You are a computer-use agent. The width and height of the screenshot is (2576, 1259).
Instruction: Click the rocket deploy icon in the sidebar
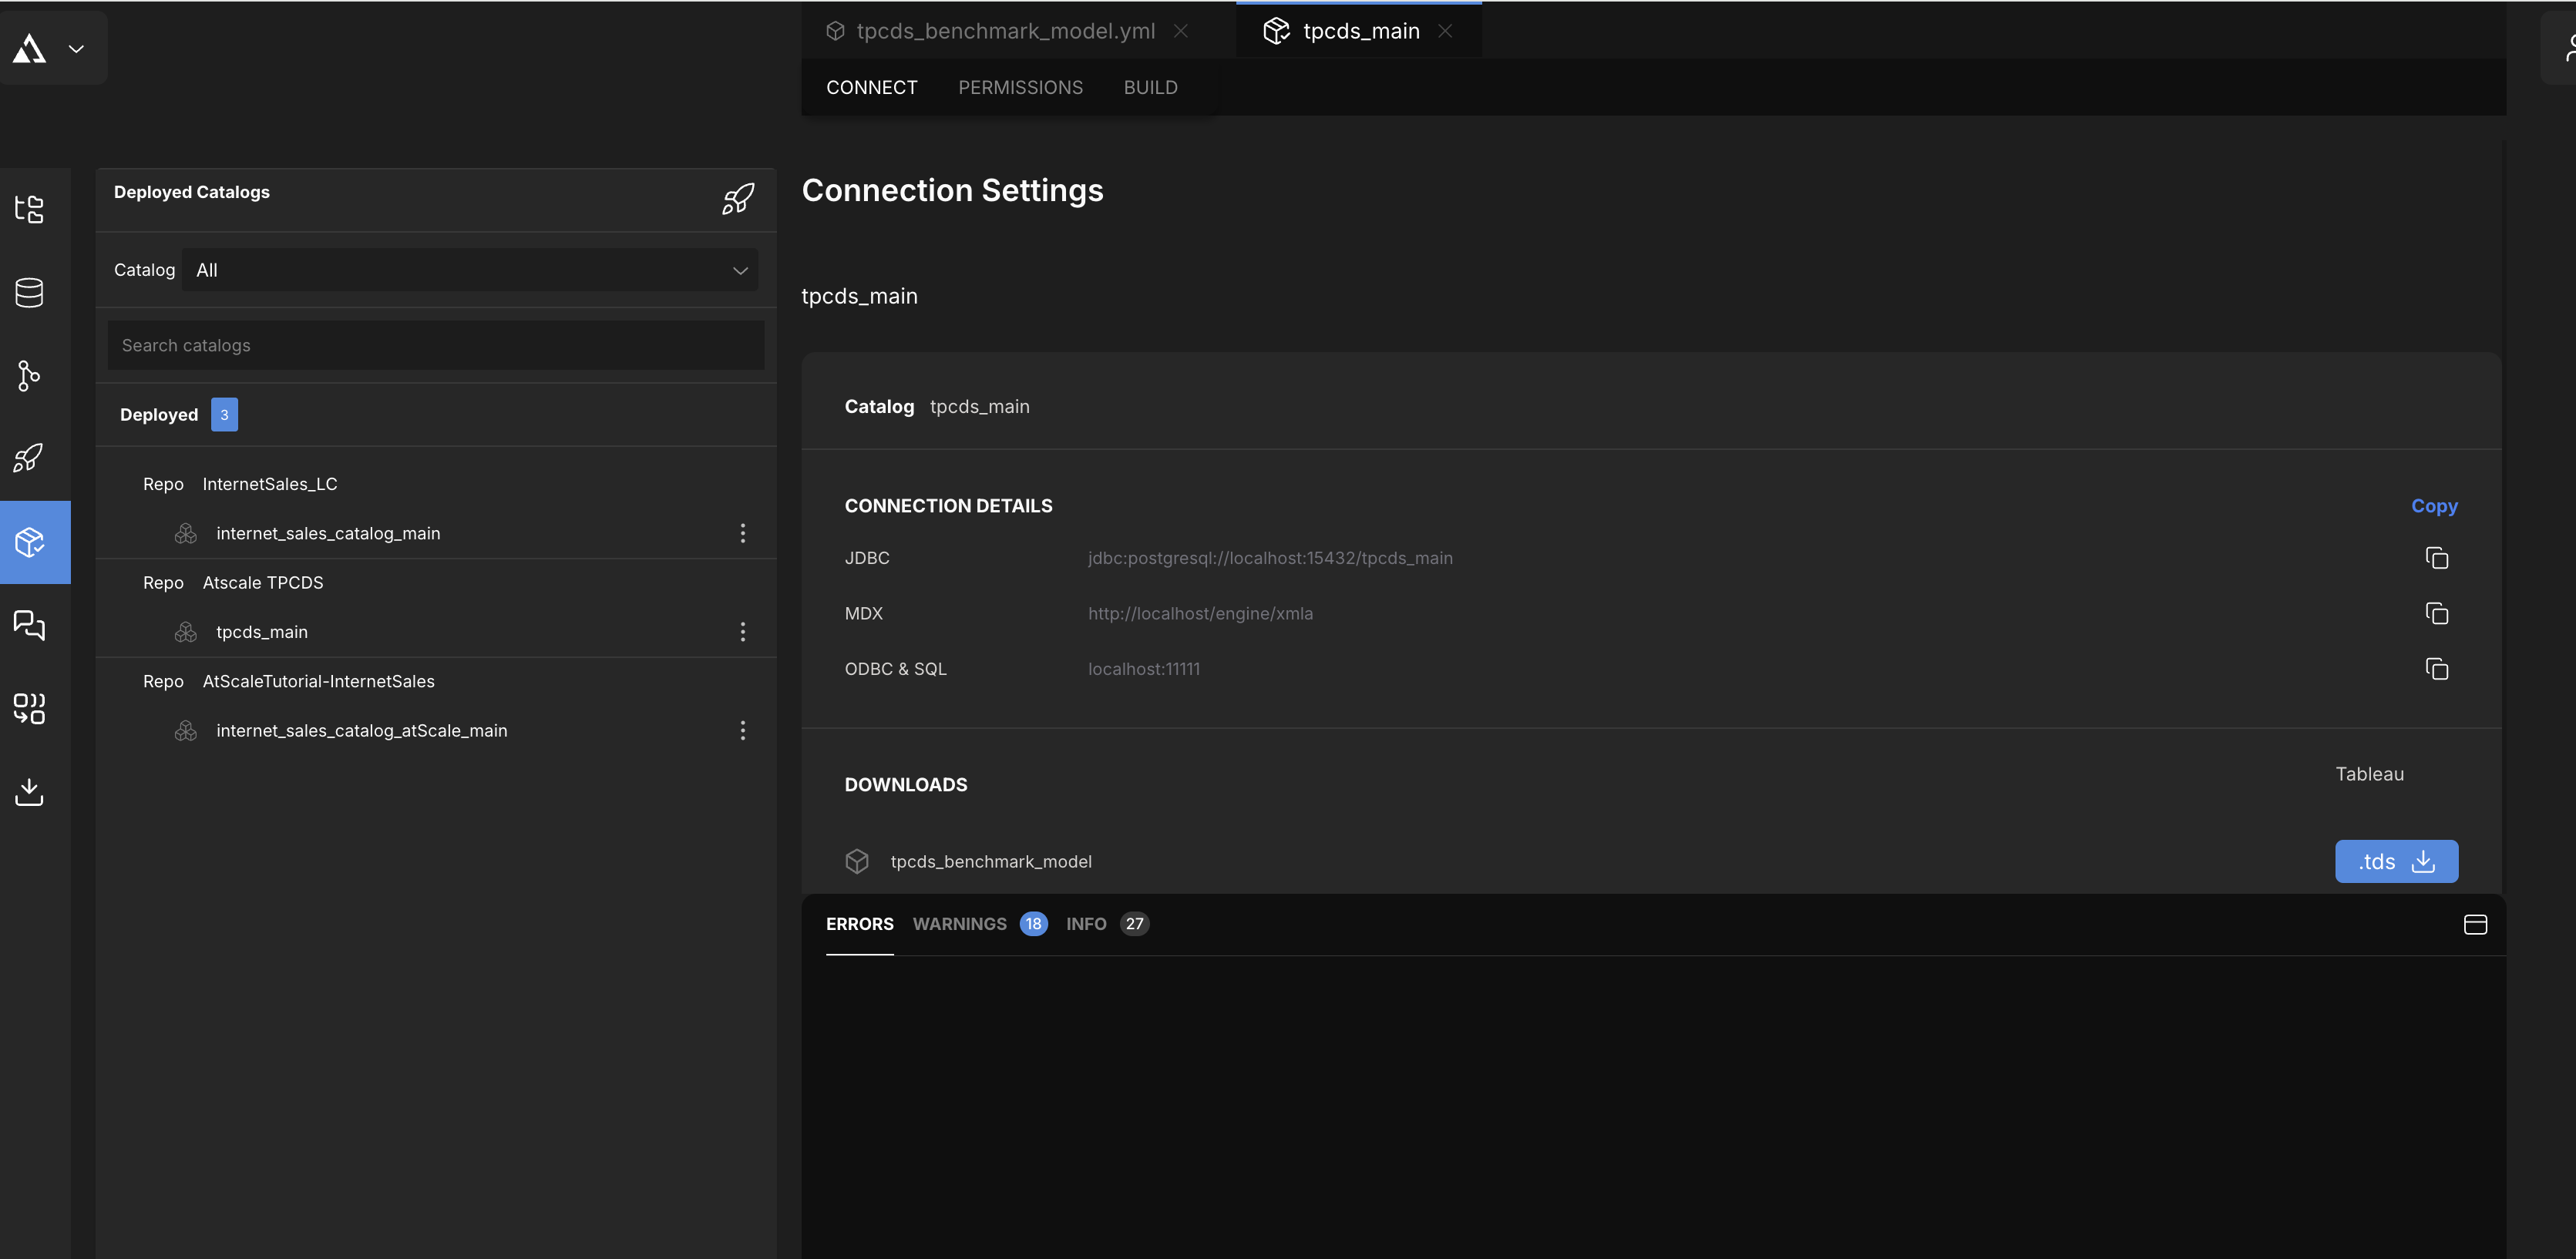pos(29,458)
